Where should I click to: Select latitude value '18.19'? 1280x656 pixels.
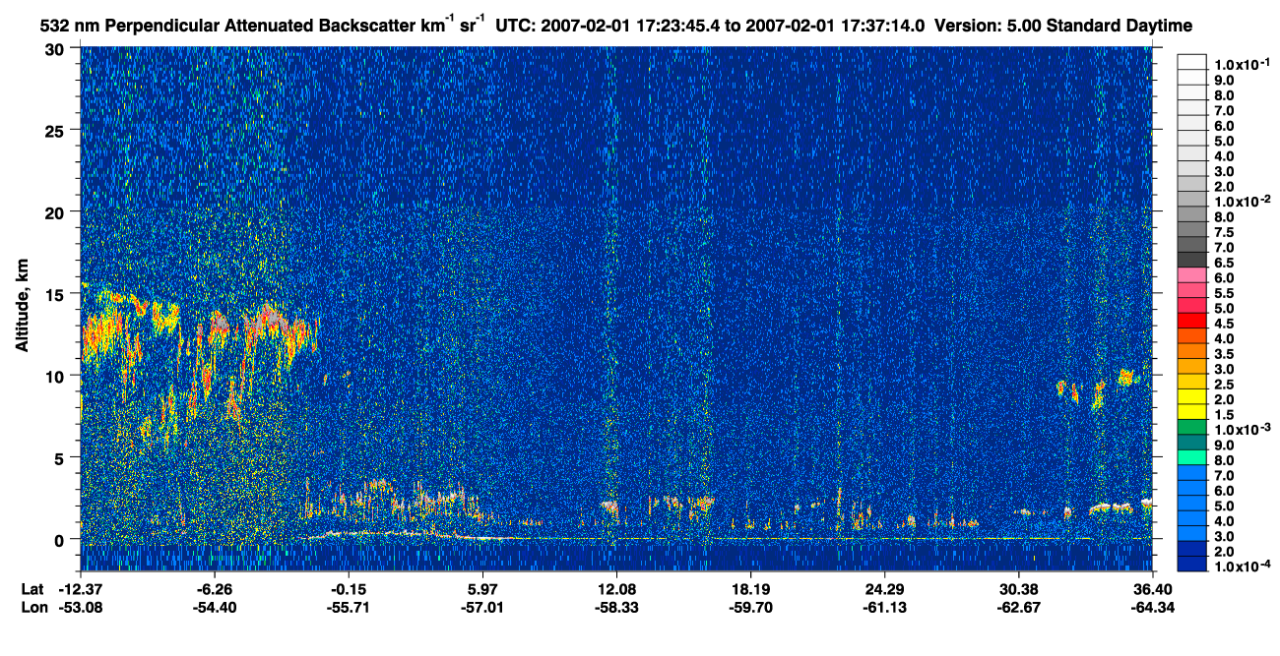[750, 589]
